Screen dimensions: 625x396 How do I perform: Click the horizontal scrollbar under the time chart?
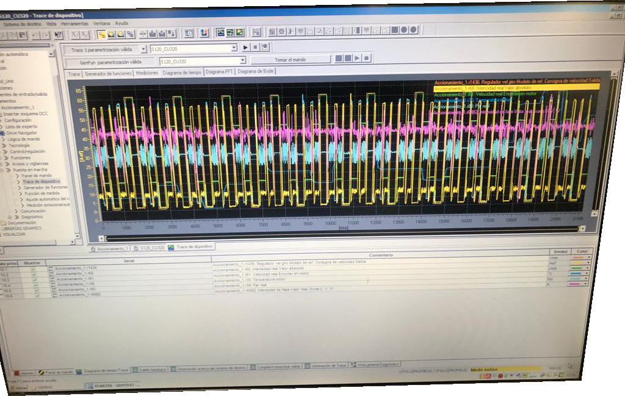[342, 234]
